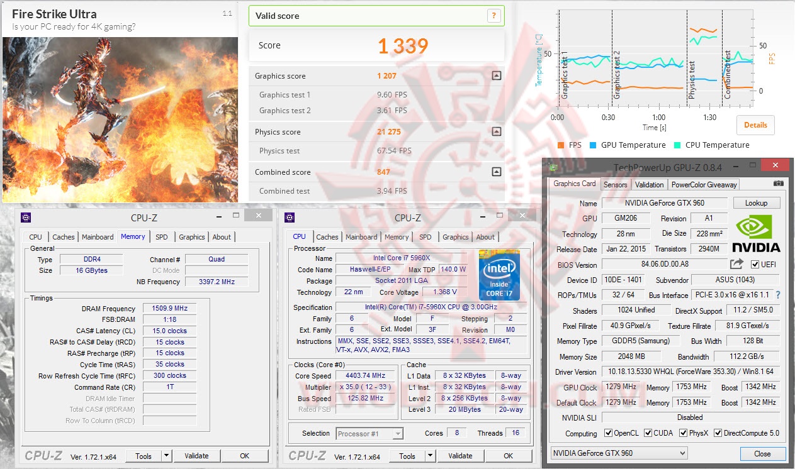Click the CAS# Latency 15.0 clocks value
This screenshot has height=469, width=795.
click(x=169, y=331)
